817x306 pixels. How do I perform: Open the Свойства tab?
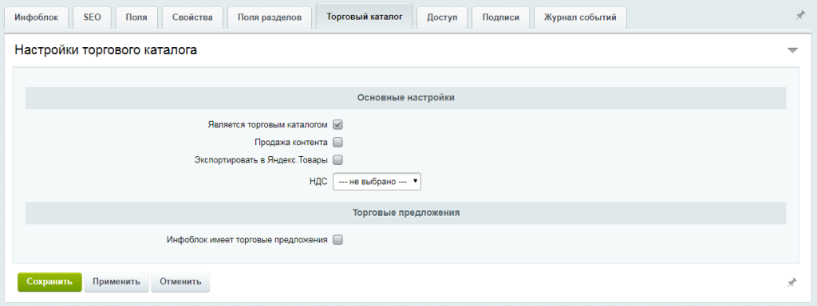(x=192, y=18)
